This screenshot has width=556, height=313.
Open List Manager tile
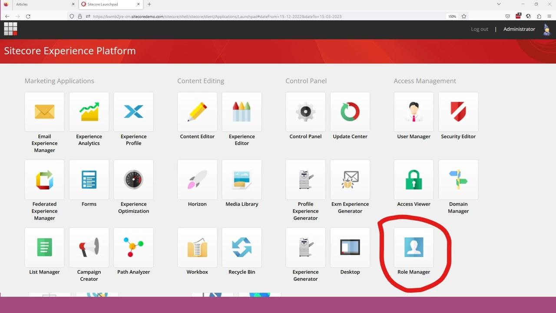[x=44, y=247]
